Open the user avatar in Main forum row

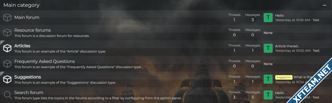[268, 17]
